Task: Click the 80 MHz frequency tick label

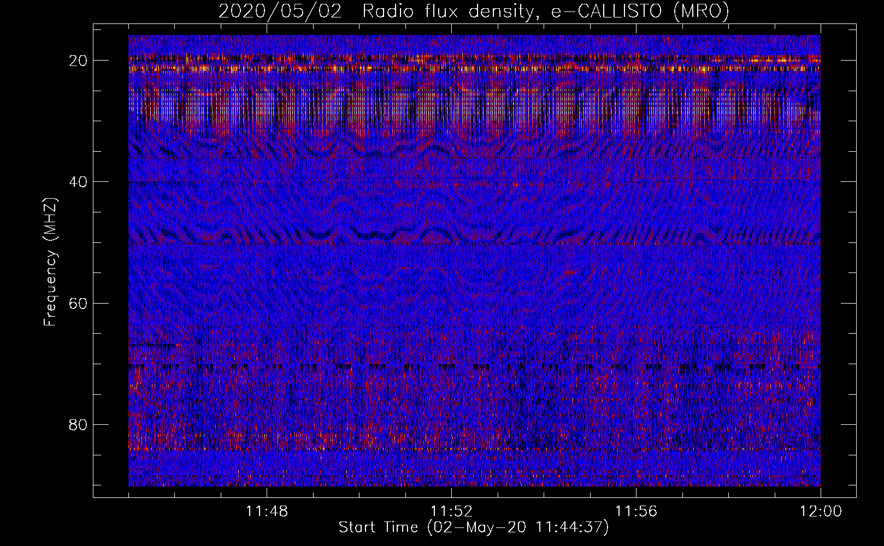Action: pos(78,424)
